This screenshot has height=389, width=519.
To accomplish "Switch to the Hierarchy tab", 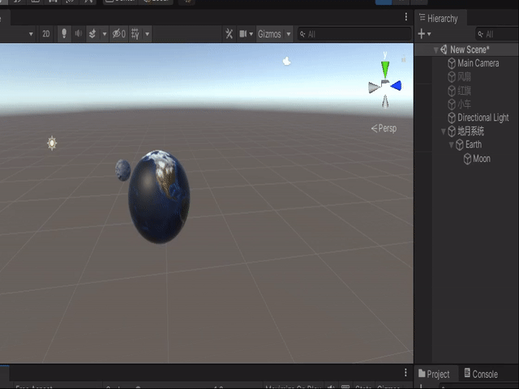I will click(x=439, y=18).
